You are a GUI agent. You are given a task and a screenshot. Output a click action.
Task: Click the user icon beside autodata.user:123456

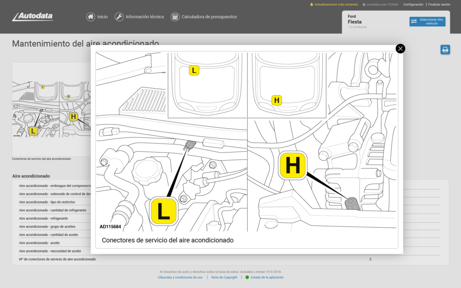pos(364,4)
